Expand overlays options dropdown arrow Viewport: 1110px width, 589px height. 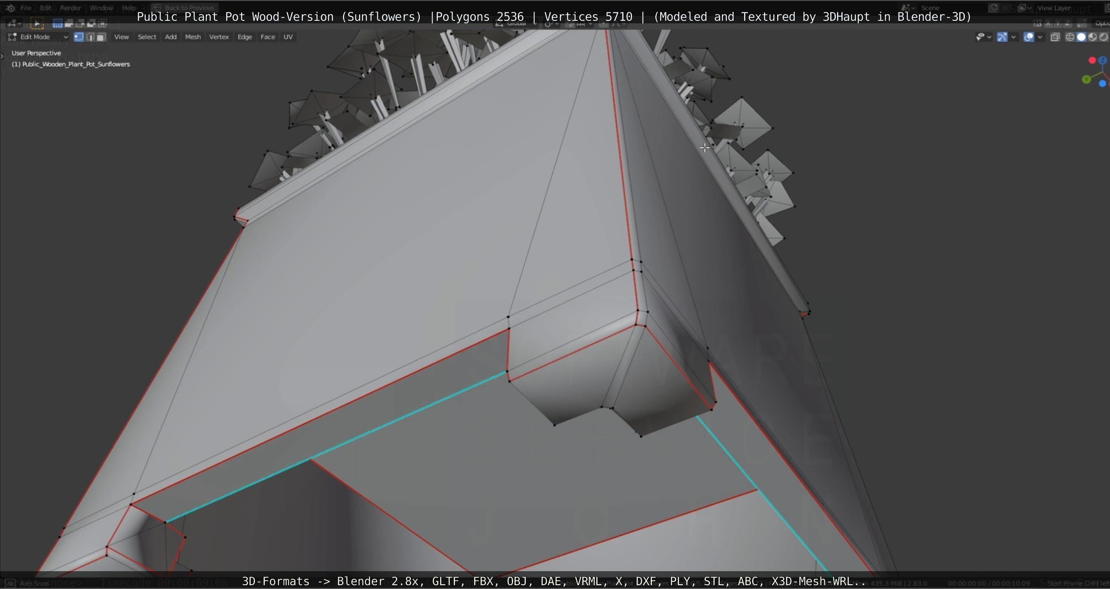tap(1040, 37)
